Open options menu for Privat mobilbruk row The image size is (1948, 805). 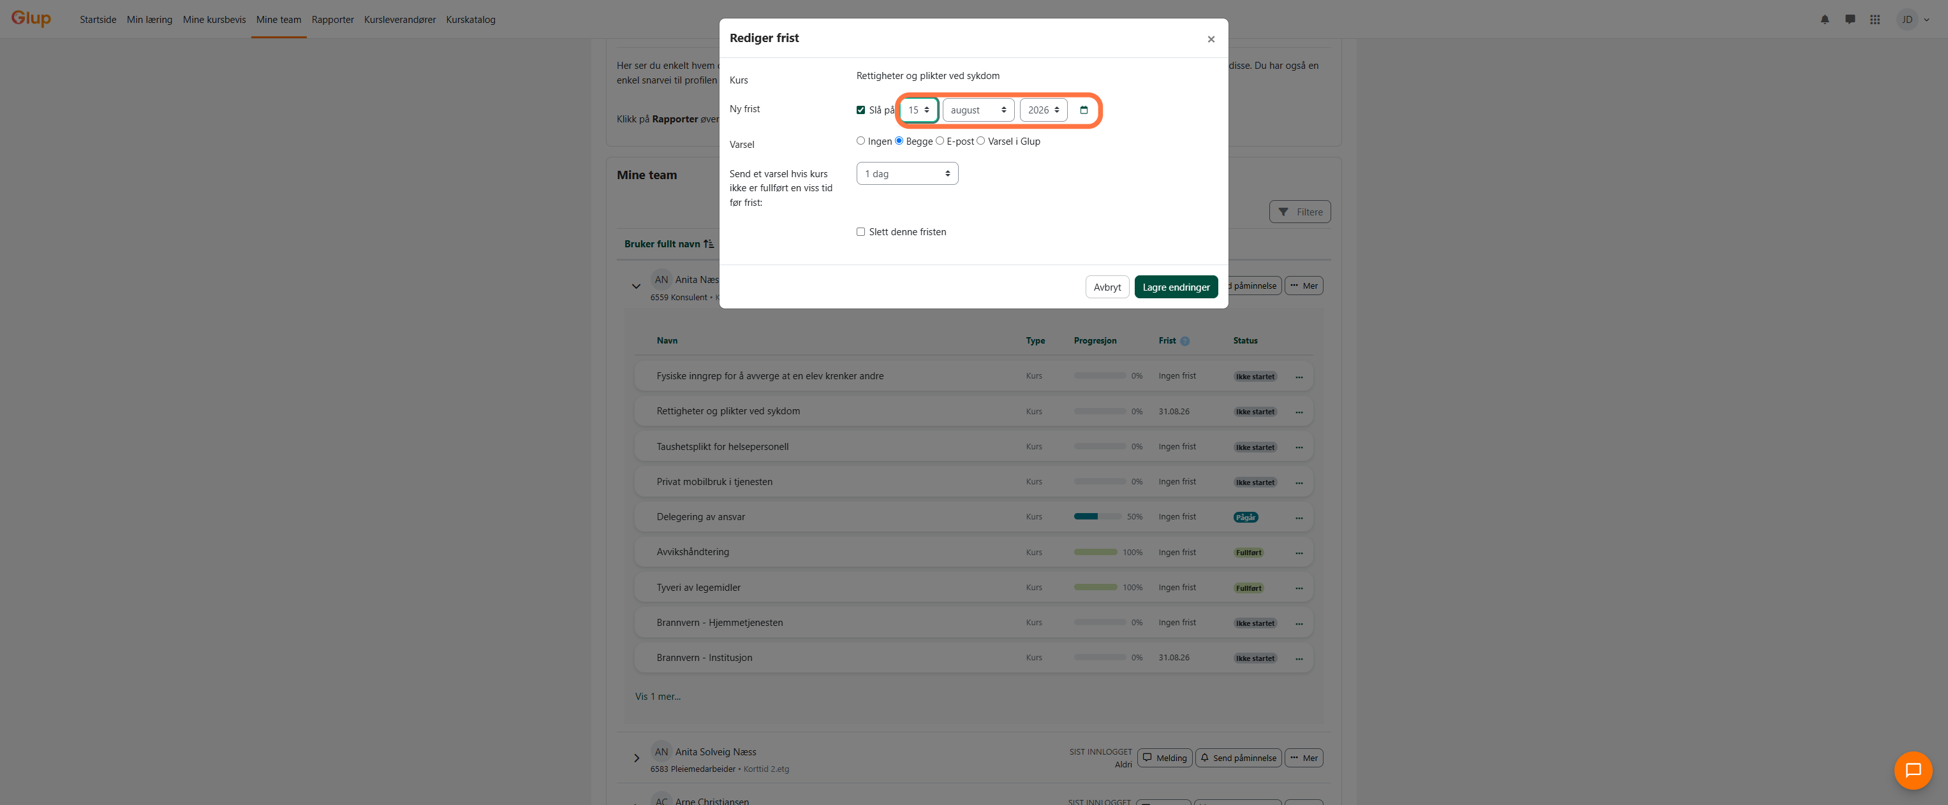pyautogui.click(x=1299, y=483)
